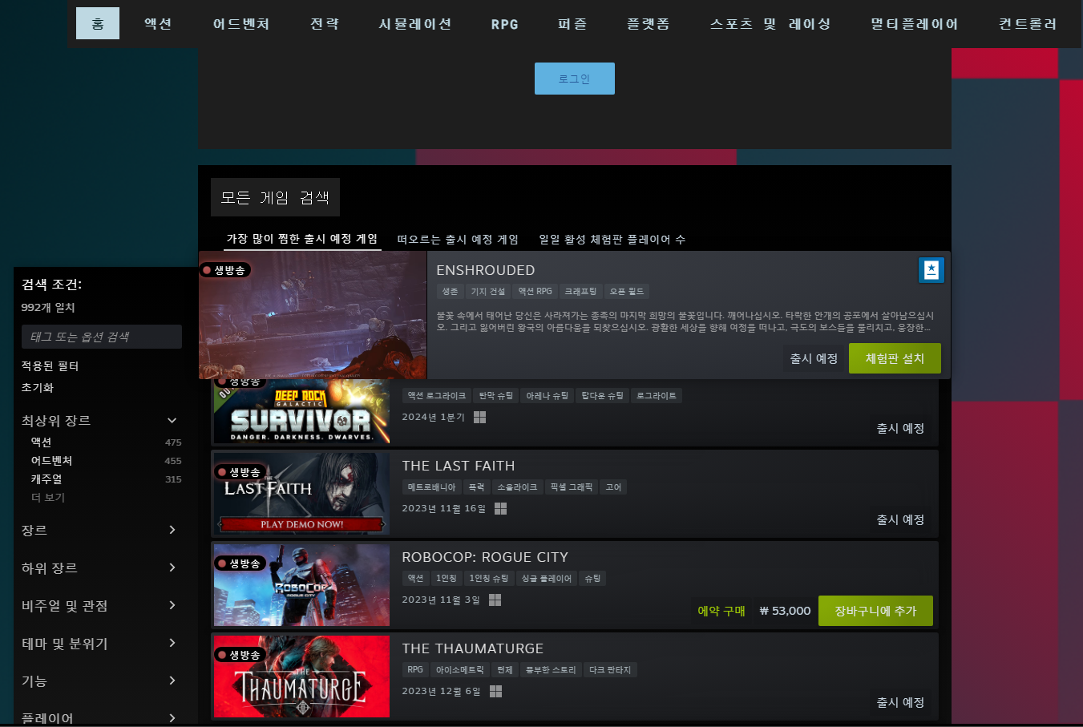Open the 스포츠 및 레이싱 category menu
Screen dimensions: 1083x727
[x=770, y=23]
